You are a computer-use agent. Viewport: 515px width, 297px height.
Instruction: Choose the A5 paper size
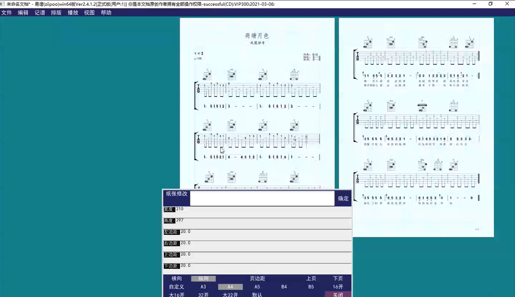click(257, 287)
